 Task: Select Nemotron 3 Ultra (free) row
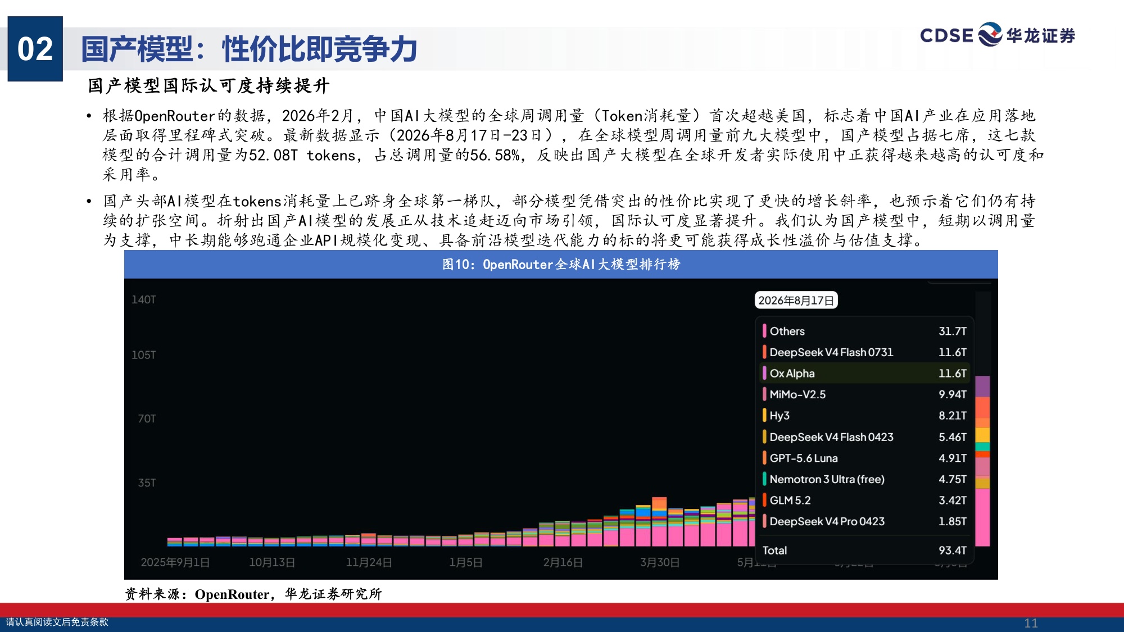click(x=864, y=479)
